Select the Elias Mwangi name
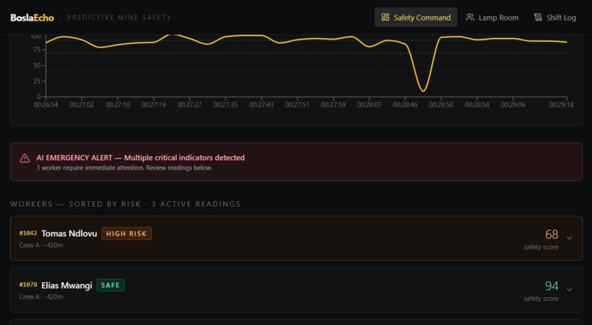Screen dimensions: 592x325 (x=66, y=285)
